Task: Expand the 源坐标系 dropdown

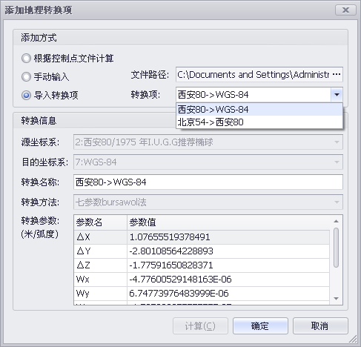Action: (337, 142)
